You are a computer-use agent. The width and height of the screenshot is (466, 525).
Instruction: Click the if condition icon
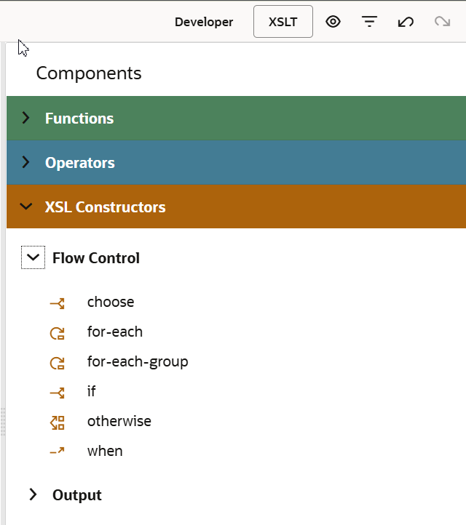pyautogui.click(x=57, y=392)
